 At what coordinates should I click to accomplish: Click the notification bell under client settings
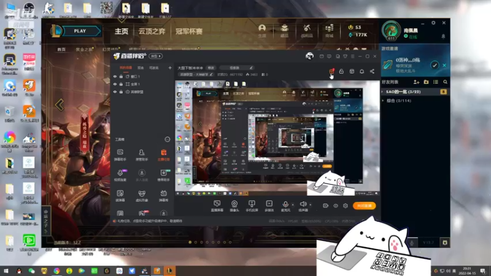pos(443,37)
